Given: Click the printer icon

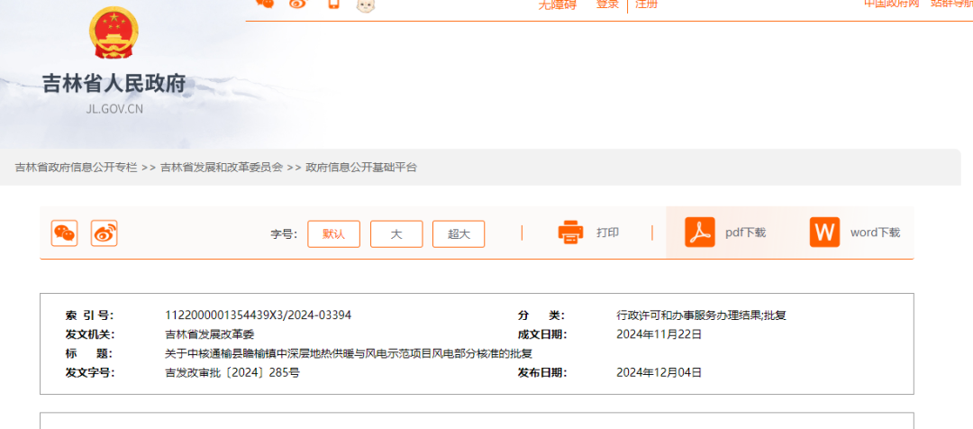Looking at the screenshot, I should 570,233.
